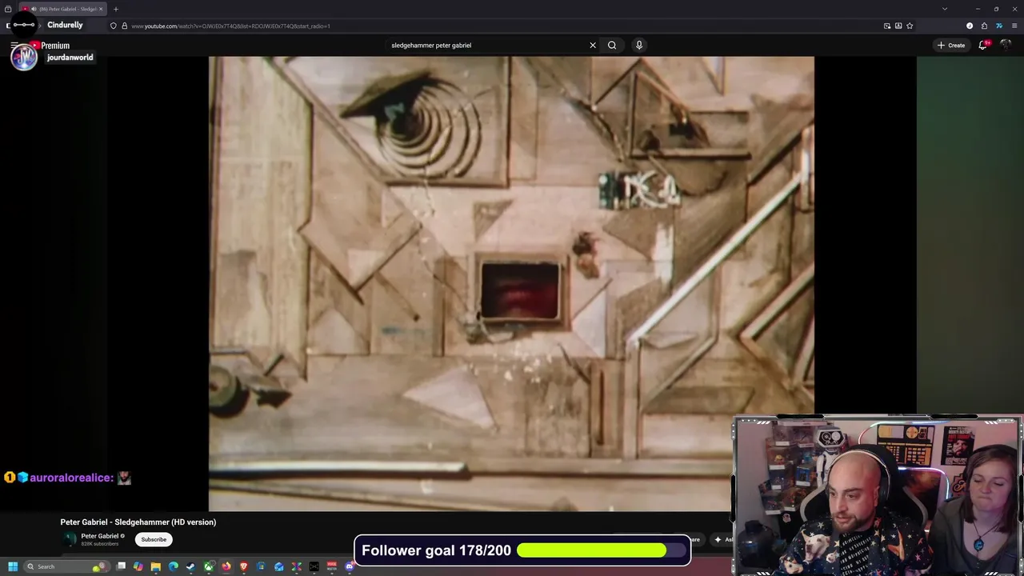1024x576 pixels.
Task: Open Xbox app from taskbar
Action: tap(208, 566)
